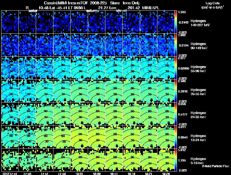Screen dimensions: 231x175
Task: Click the '18:16' time label
Action: coord(131,174)
